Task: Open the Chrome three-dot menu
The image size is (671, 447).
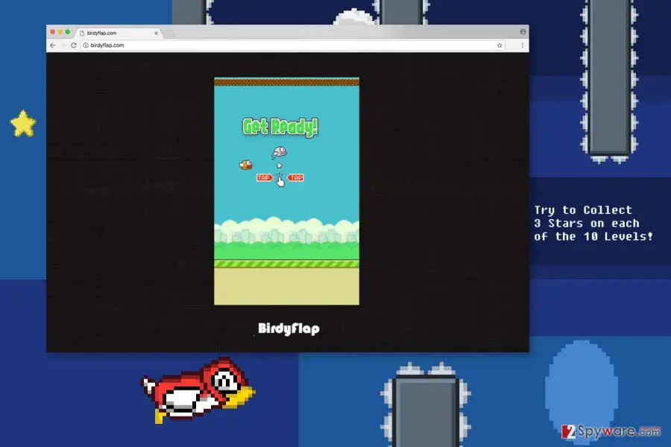Action: (523, 45)
